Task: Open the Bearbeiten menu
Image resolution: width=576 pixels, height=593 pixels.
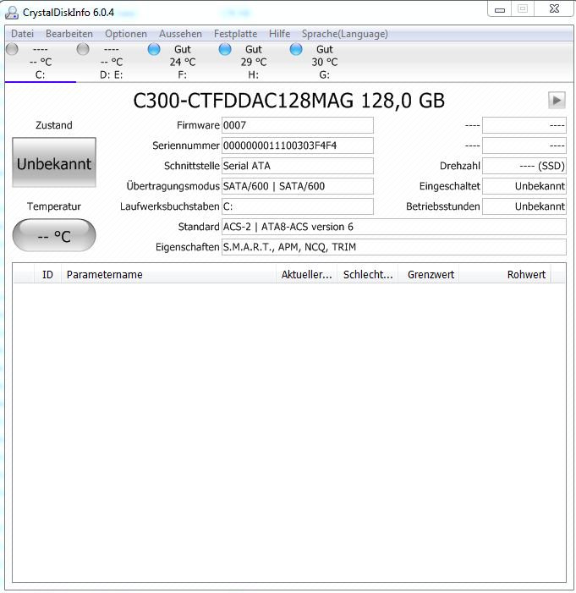Action: [x=69, y=34]
